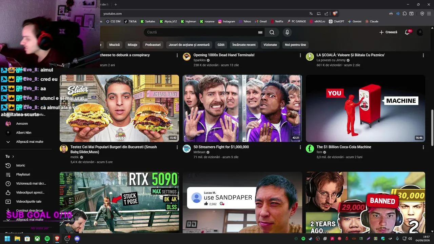Open options for the LA ȘCOALĂ video
Viewport: 434px width, 244px height.
(x=423, y=55)
